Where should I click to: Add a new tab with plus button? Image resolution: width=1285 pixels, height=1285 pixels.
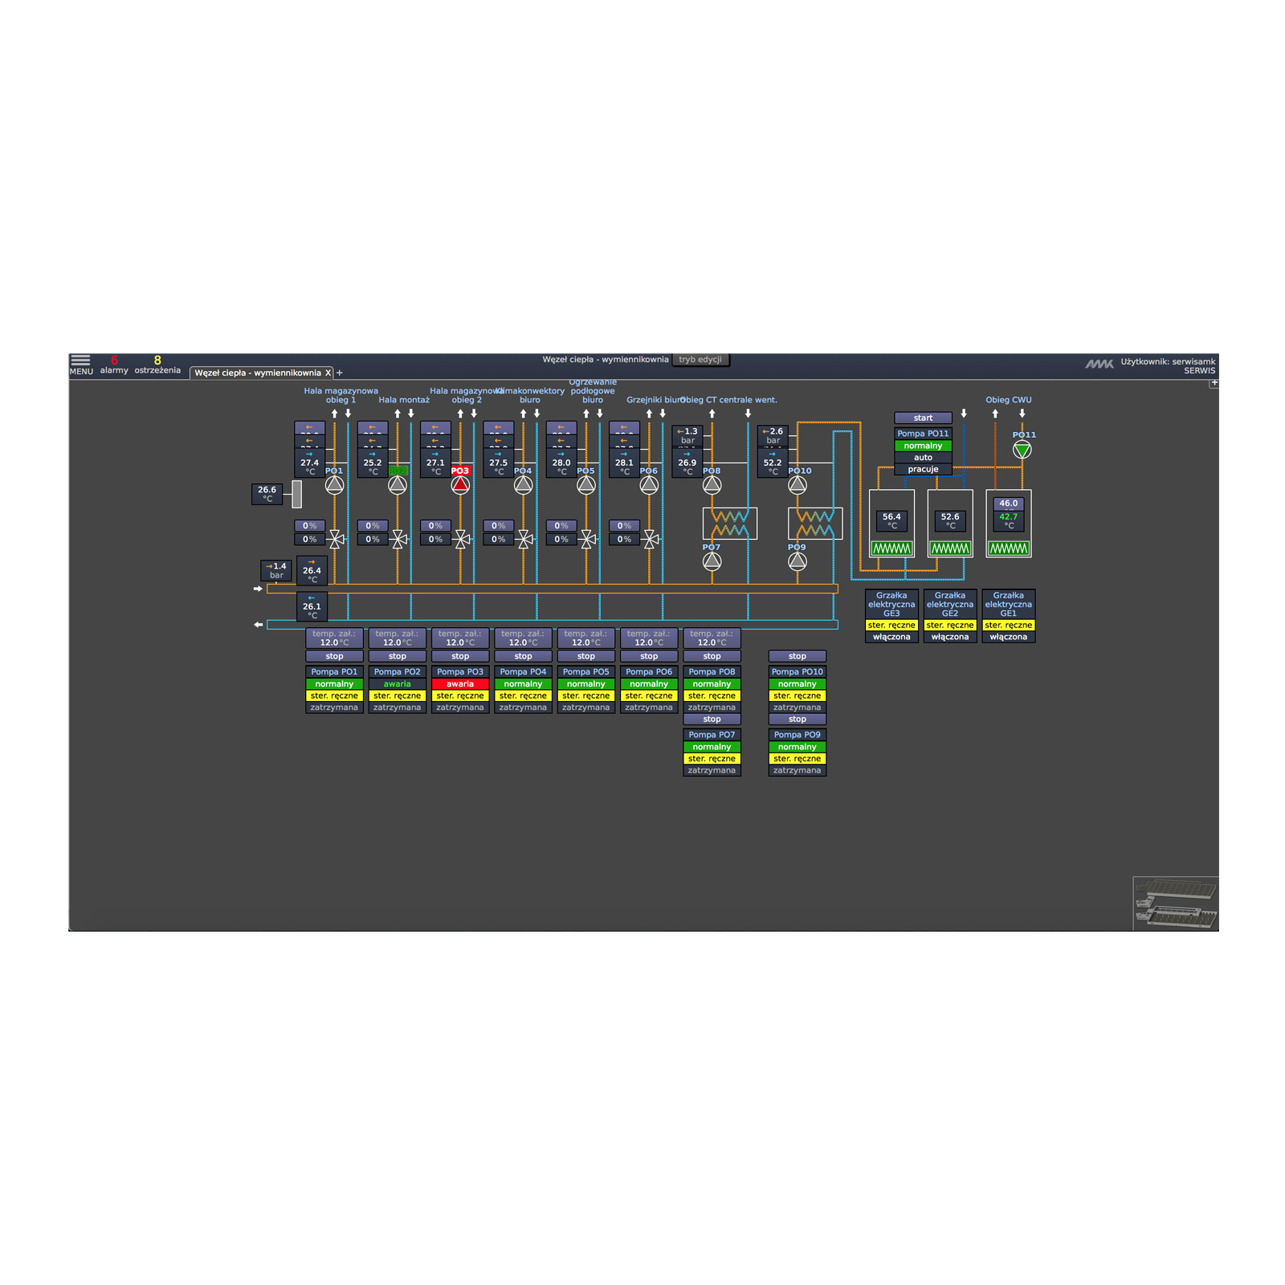[x=340, y=373]
